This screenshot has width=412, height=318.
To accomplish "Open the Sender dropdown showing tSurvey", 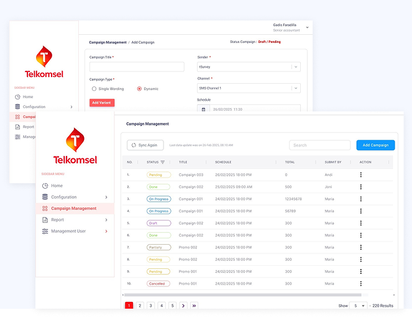I will pos(248,66).
